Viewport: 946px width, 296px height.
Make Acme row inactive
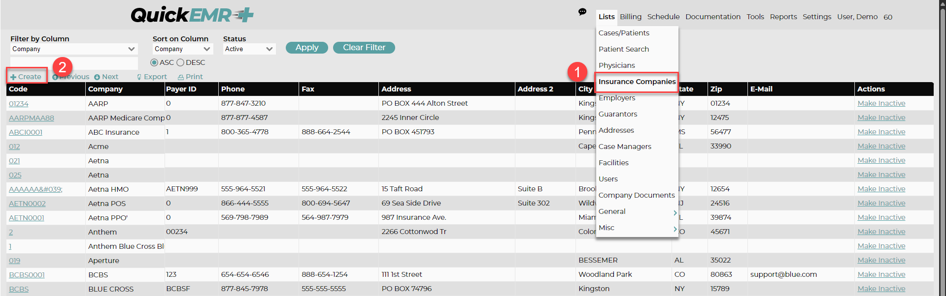pyautogui.click(x=881, y=146)
